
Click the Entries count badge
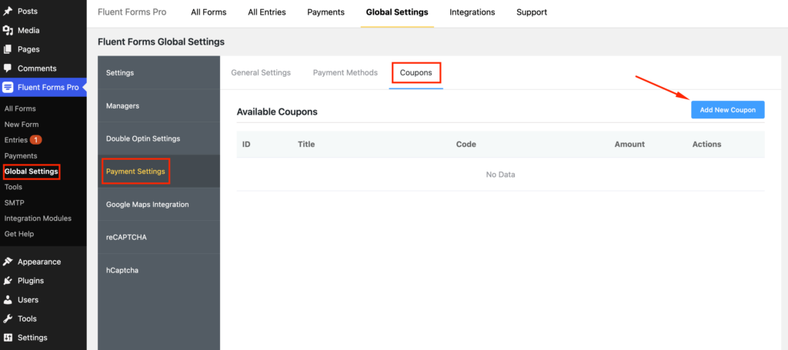[35, 139]
